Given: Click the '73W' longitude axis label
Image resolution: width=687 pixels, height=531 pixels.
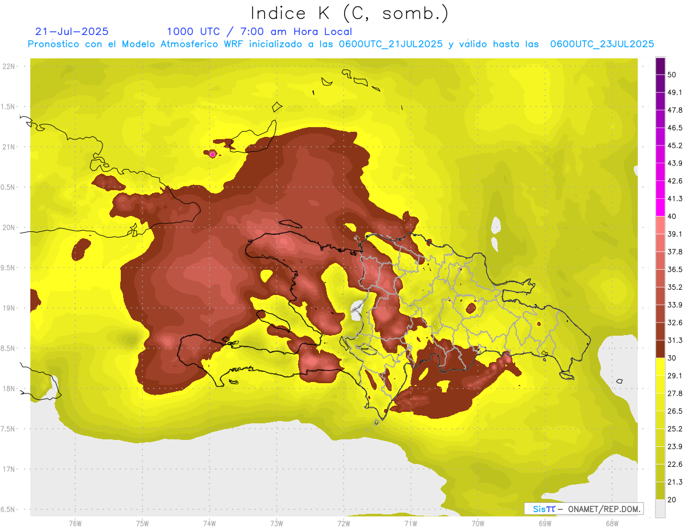Looking at the screenshot, I should tap(277, 524).
